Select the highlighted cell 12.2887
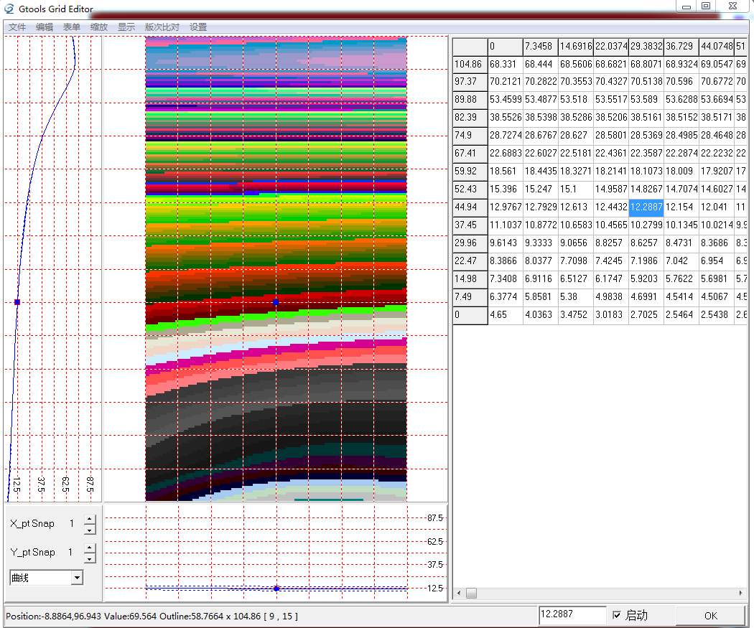This screenshot has height=628, width=754. click(x=646, y=207)
